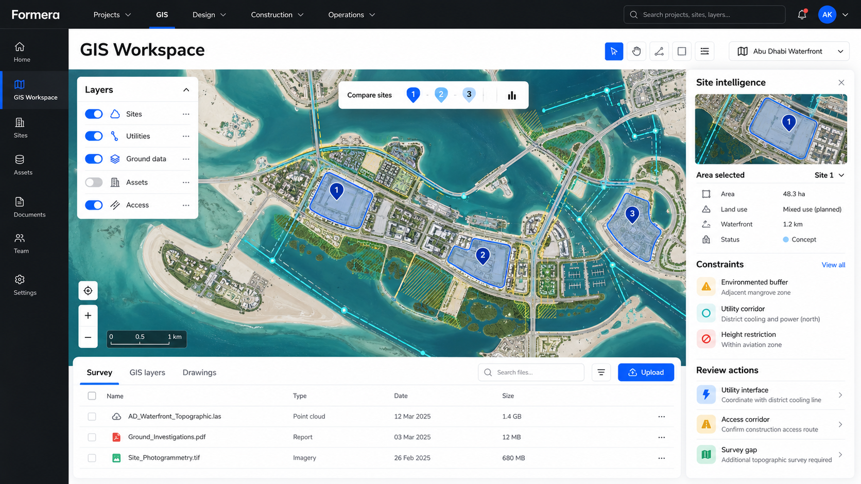Image resolution: width=861 pixels, height=484 pixels.
Task: Open Sites layer more options
Action: (186, 114)
